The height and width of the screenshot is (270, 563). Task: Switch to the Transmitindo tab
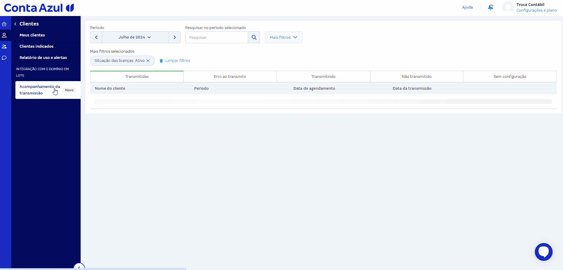(x=323, y=76)
